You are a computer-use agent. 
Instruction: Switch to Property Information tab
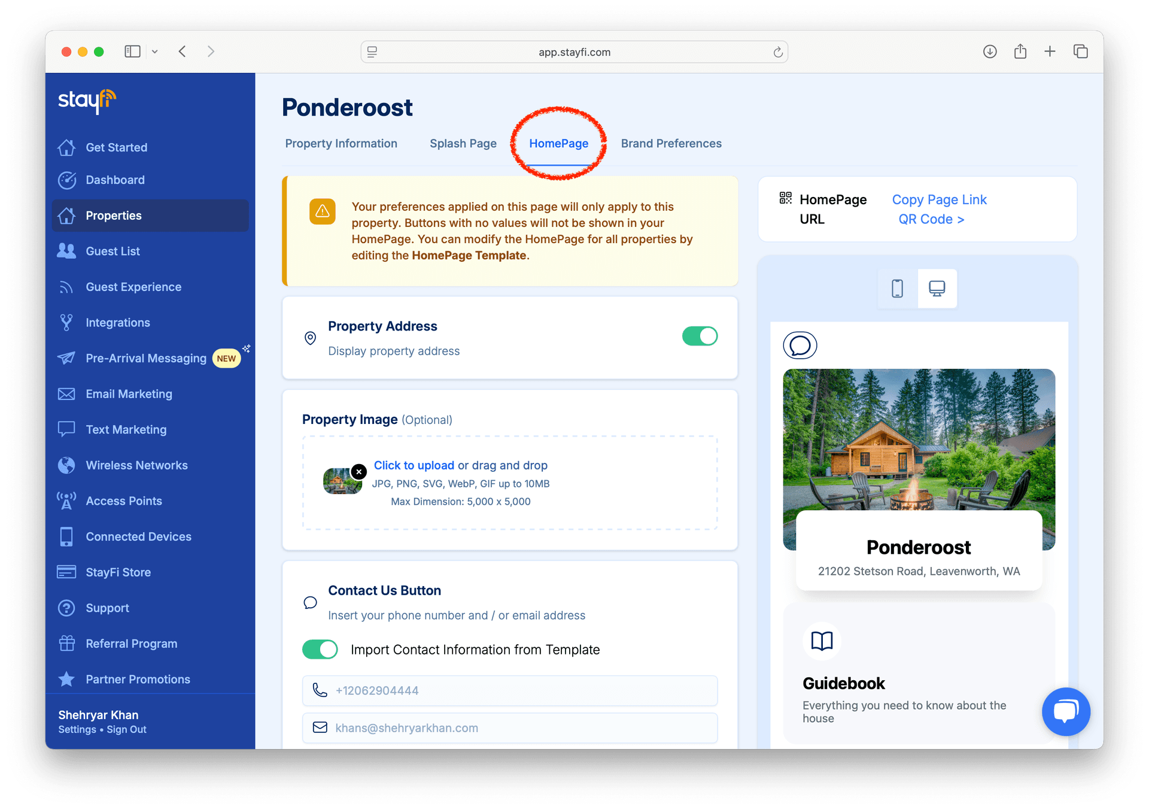coord(341,144)
